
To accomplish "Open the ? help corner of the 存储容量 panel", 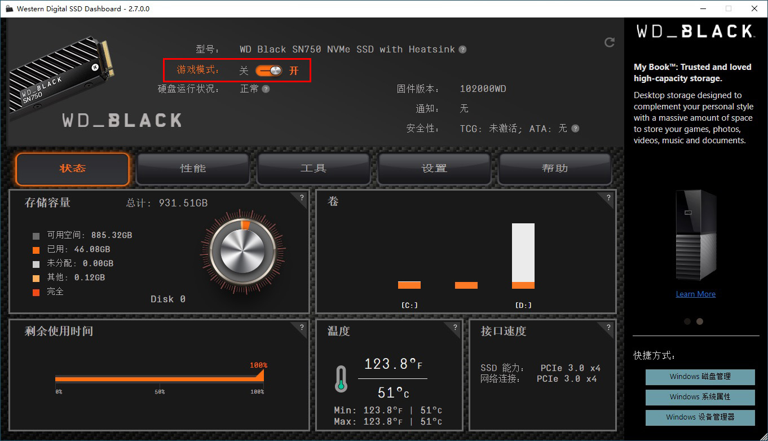I will tap(302, 198).
